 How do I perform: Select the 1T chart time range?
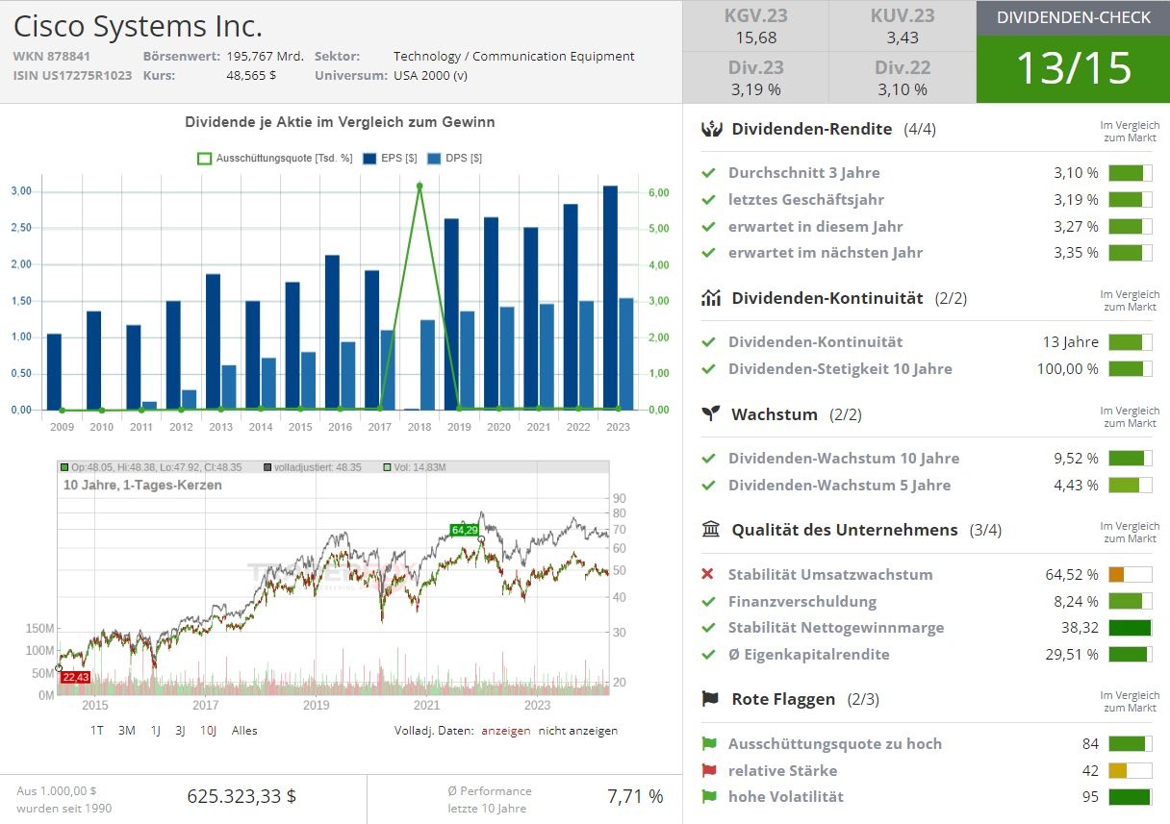click(x=97, y=731)
